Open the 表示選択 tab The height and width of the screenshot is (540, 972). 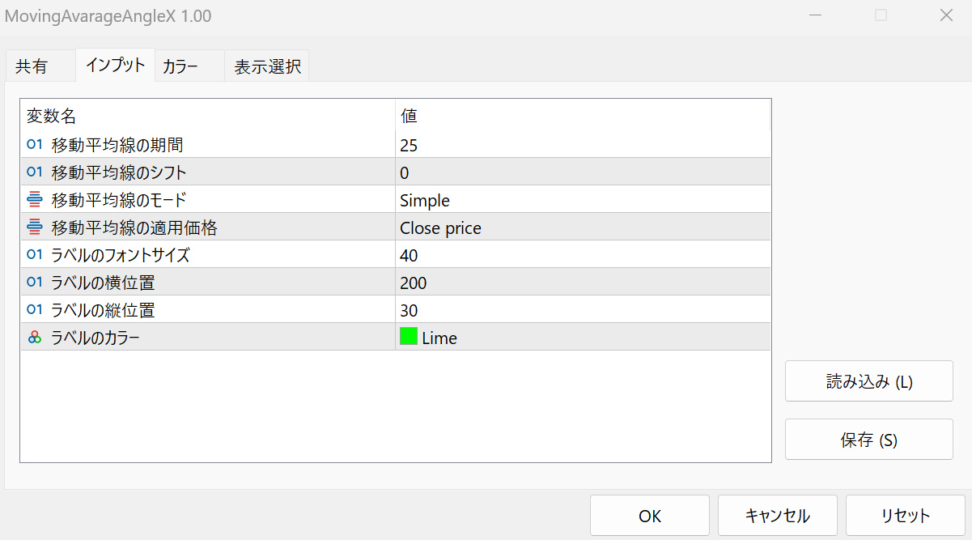(x=267, y=66)
